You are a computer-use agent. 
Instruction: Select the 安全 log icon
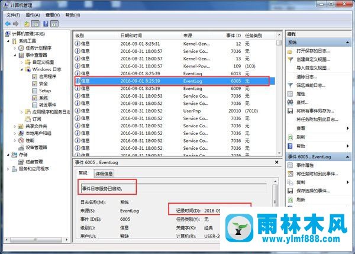(35, 83)
